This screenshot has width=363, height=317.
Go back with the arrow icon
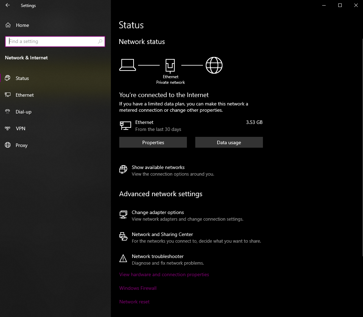pyautogui.click(x=8, y=5)
